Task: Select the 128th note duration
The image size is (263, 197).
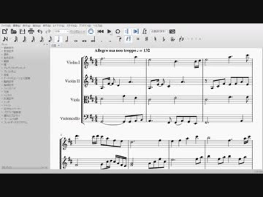Action: pos(16,39)
